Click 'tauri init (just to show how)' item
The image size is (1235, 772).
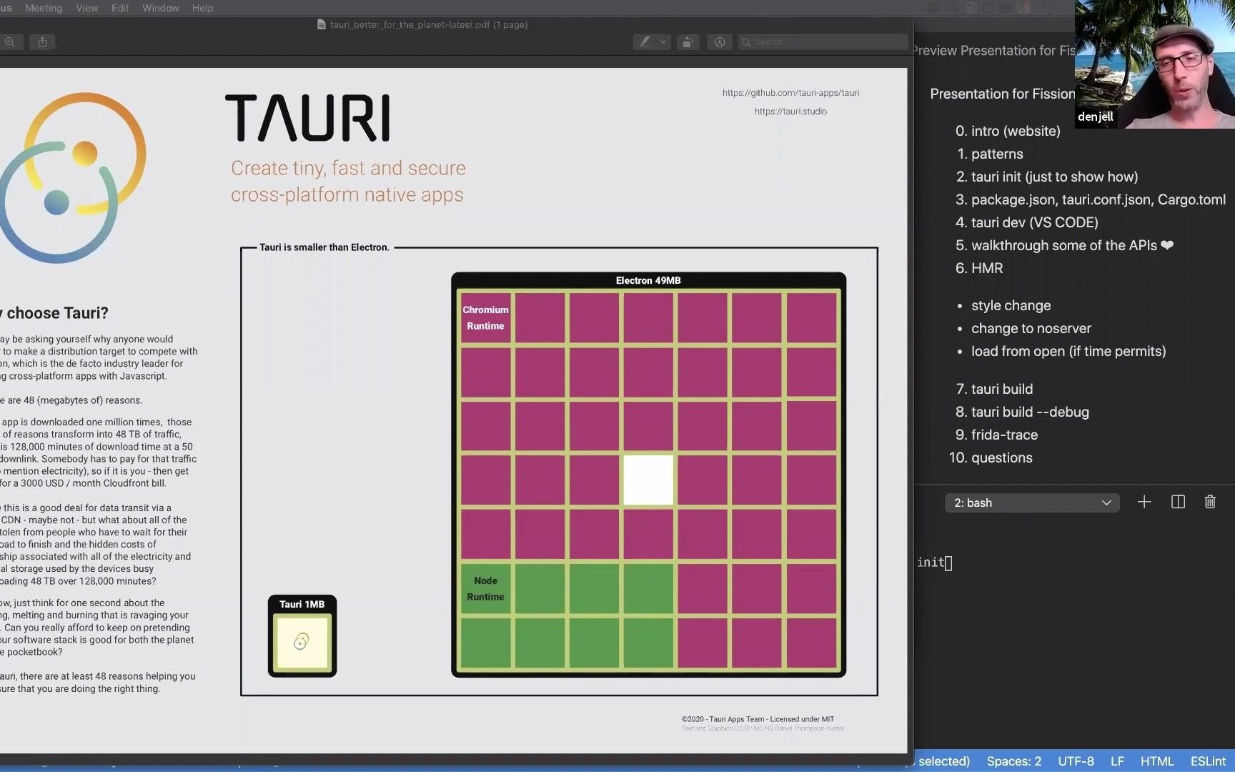[1055, 177]
